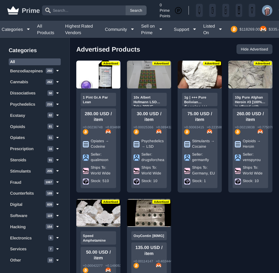Click the $118269.00 Bitcoin balance text
Screen dimensions: 279x273
coord(250,29)
